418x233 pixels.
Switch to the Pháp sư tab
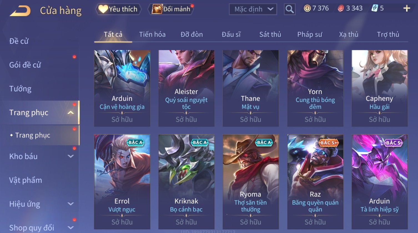(309, 34)
